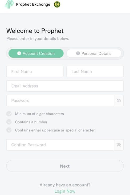
Task: Open the Login Now link
Action: pos(65,191)
